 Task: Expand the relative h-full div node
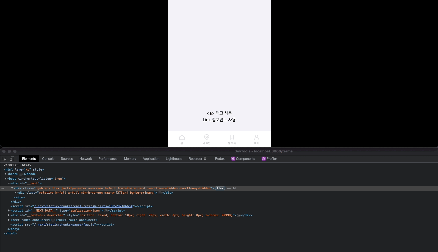(x=15, y=193)
